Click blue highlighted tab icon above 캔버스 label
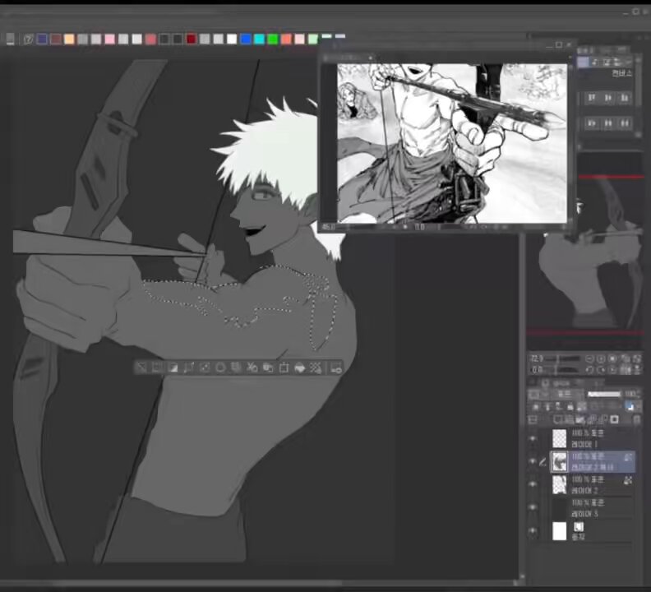 pos(583,62)
